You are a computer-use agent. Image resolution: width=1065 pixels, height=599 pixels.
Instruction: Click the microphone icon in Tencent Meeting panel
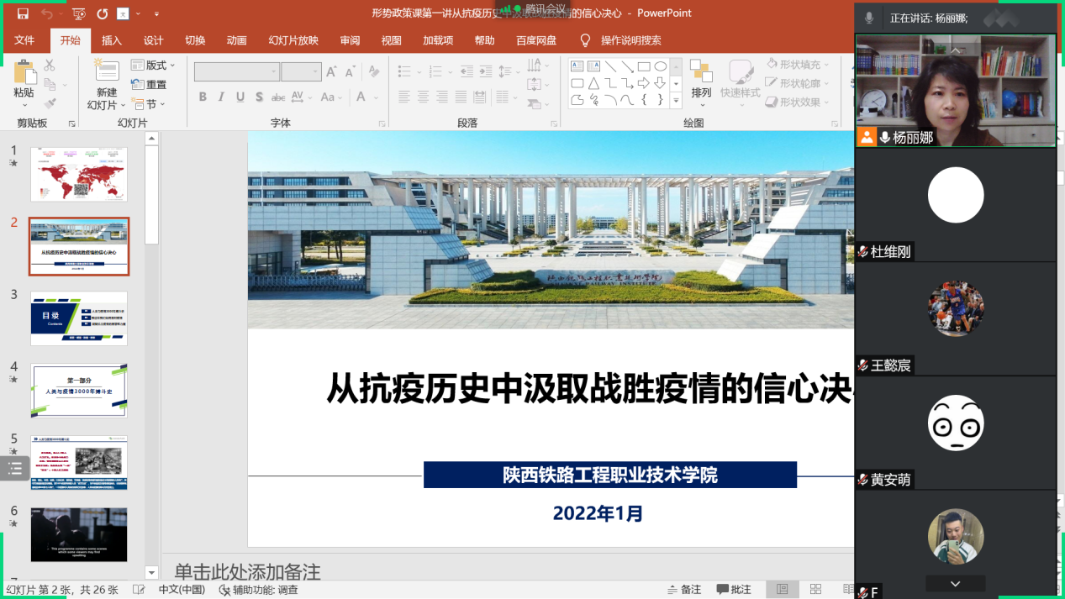tap(868, 18)
